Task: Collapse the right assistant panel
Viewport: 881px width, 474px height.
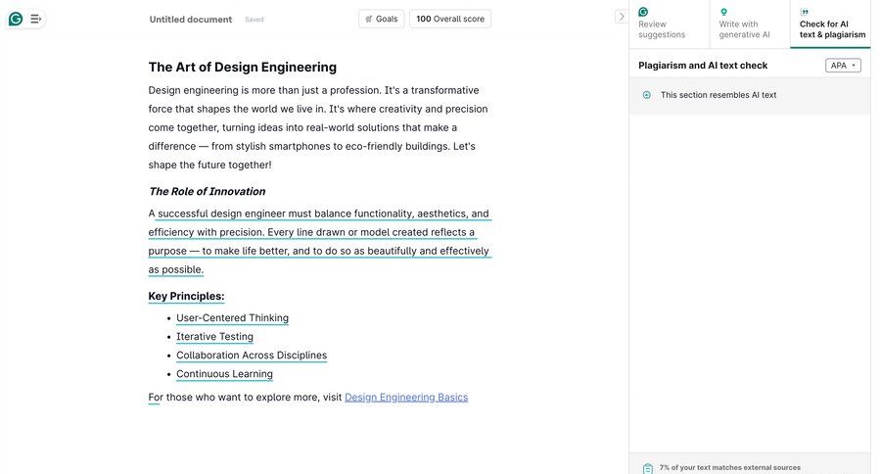Action: (x=622, y=17)
